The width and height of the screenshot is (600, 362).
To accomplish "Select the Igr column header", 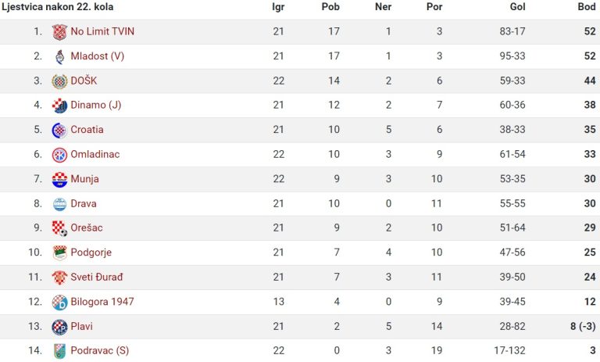I will [278, 7].
